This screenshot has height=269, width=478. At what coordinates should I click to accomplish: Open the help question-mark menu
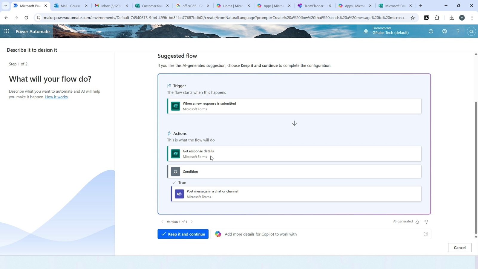(x=458, y=31)
